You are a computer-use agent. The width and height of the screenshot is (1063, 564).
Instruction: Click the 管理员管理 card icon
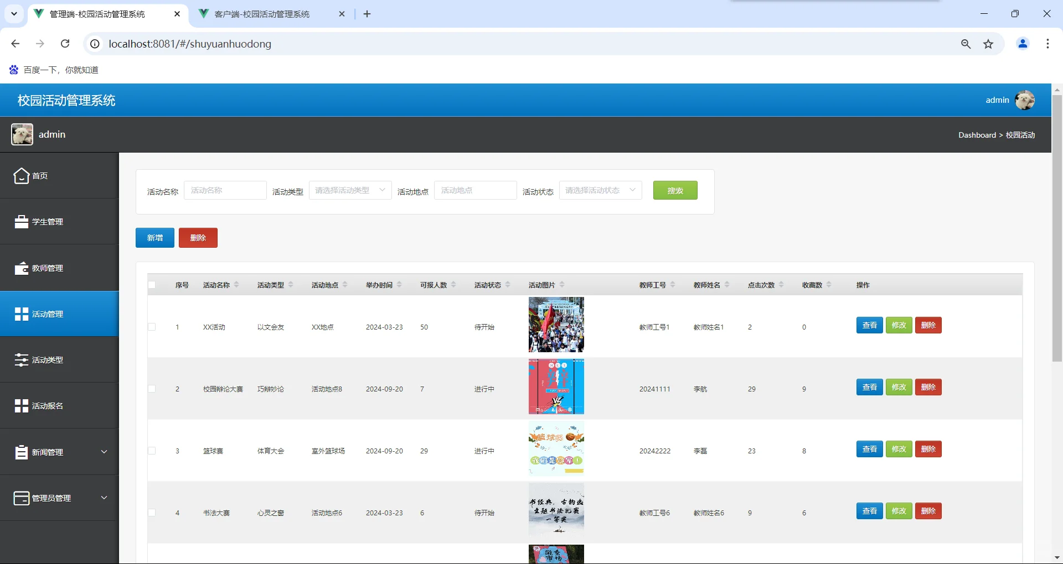(21, 498)
